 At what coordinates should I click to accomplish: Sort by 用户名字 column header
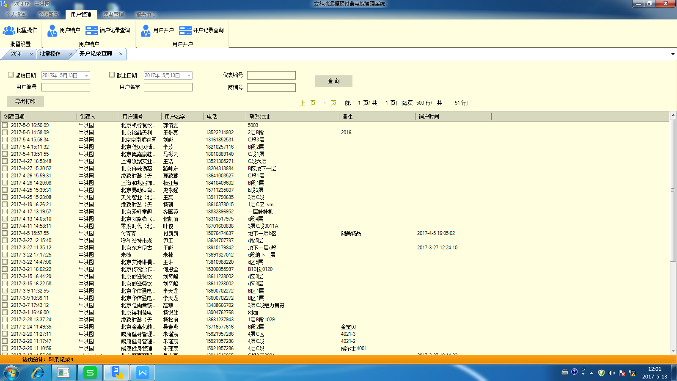coord(182,116)
